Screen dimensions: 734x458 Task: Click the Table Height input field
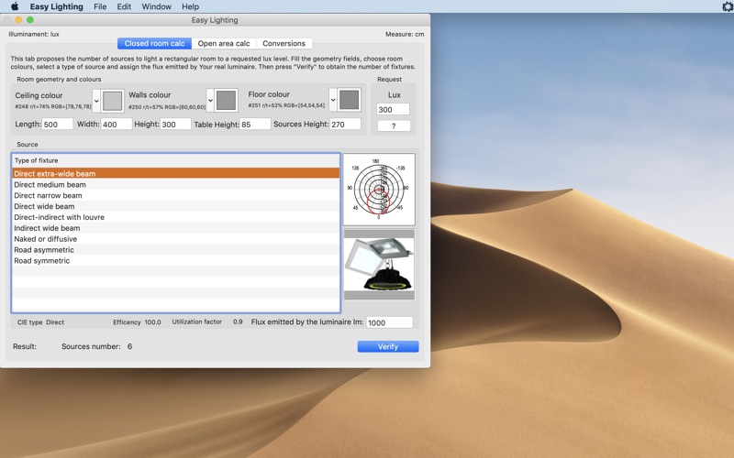[255, 125]
